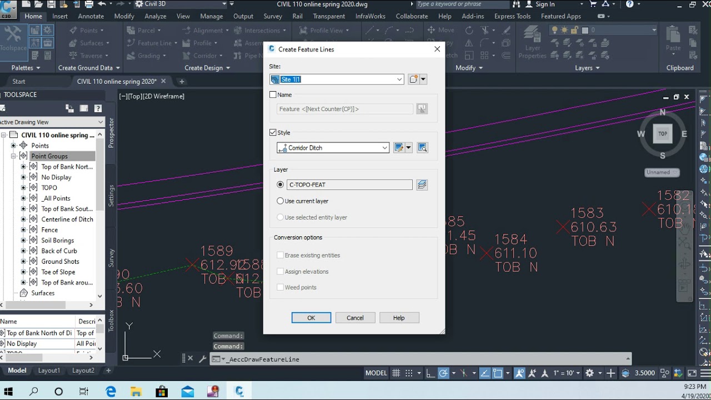The height and width of the screenshot is (400, 711).
Task: Select the Use current layer radio button
Action: (280, 201)
